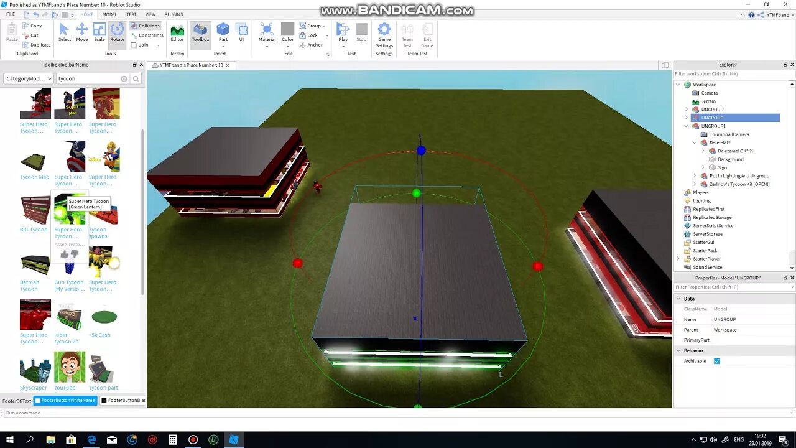
Task: Insert the BIG Tycoon model
Action: point(34,214)
